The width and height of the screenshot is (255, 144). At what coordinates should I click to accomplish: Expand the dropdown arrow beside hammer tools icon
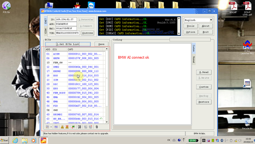click(51, 127)
